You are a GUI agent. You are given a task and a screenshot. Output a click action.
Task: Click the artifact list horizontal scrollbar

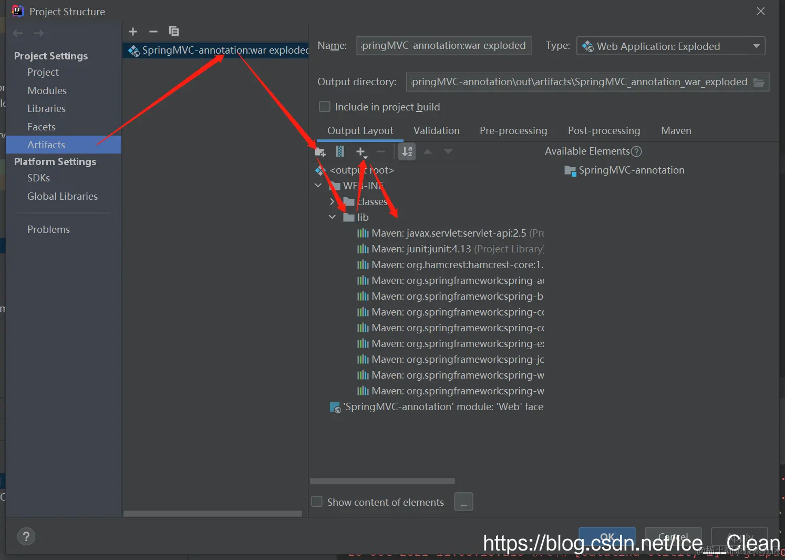[x=213, y=514]
